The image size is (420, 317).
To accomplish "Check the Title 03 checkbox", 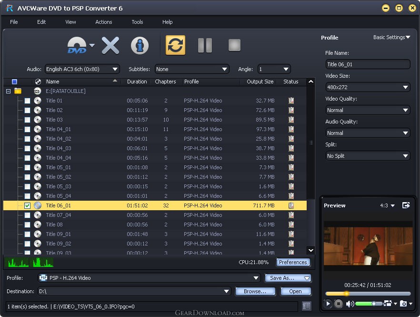I will pyautogui.click(x=27, y=120).
